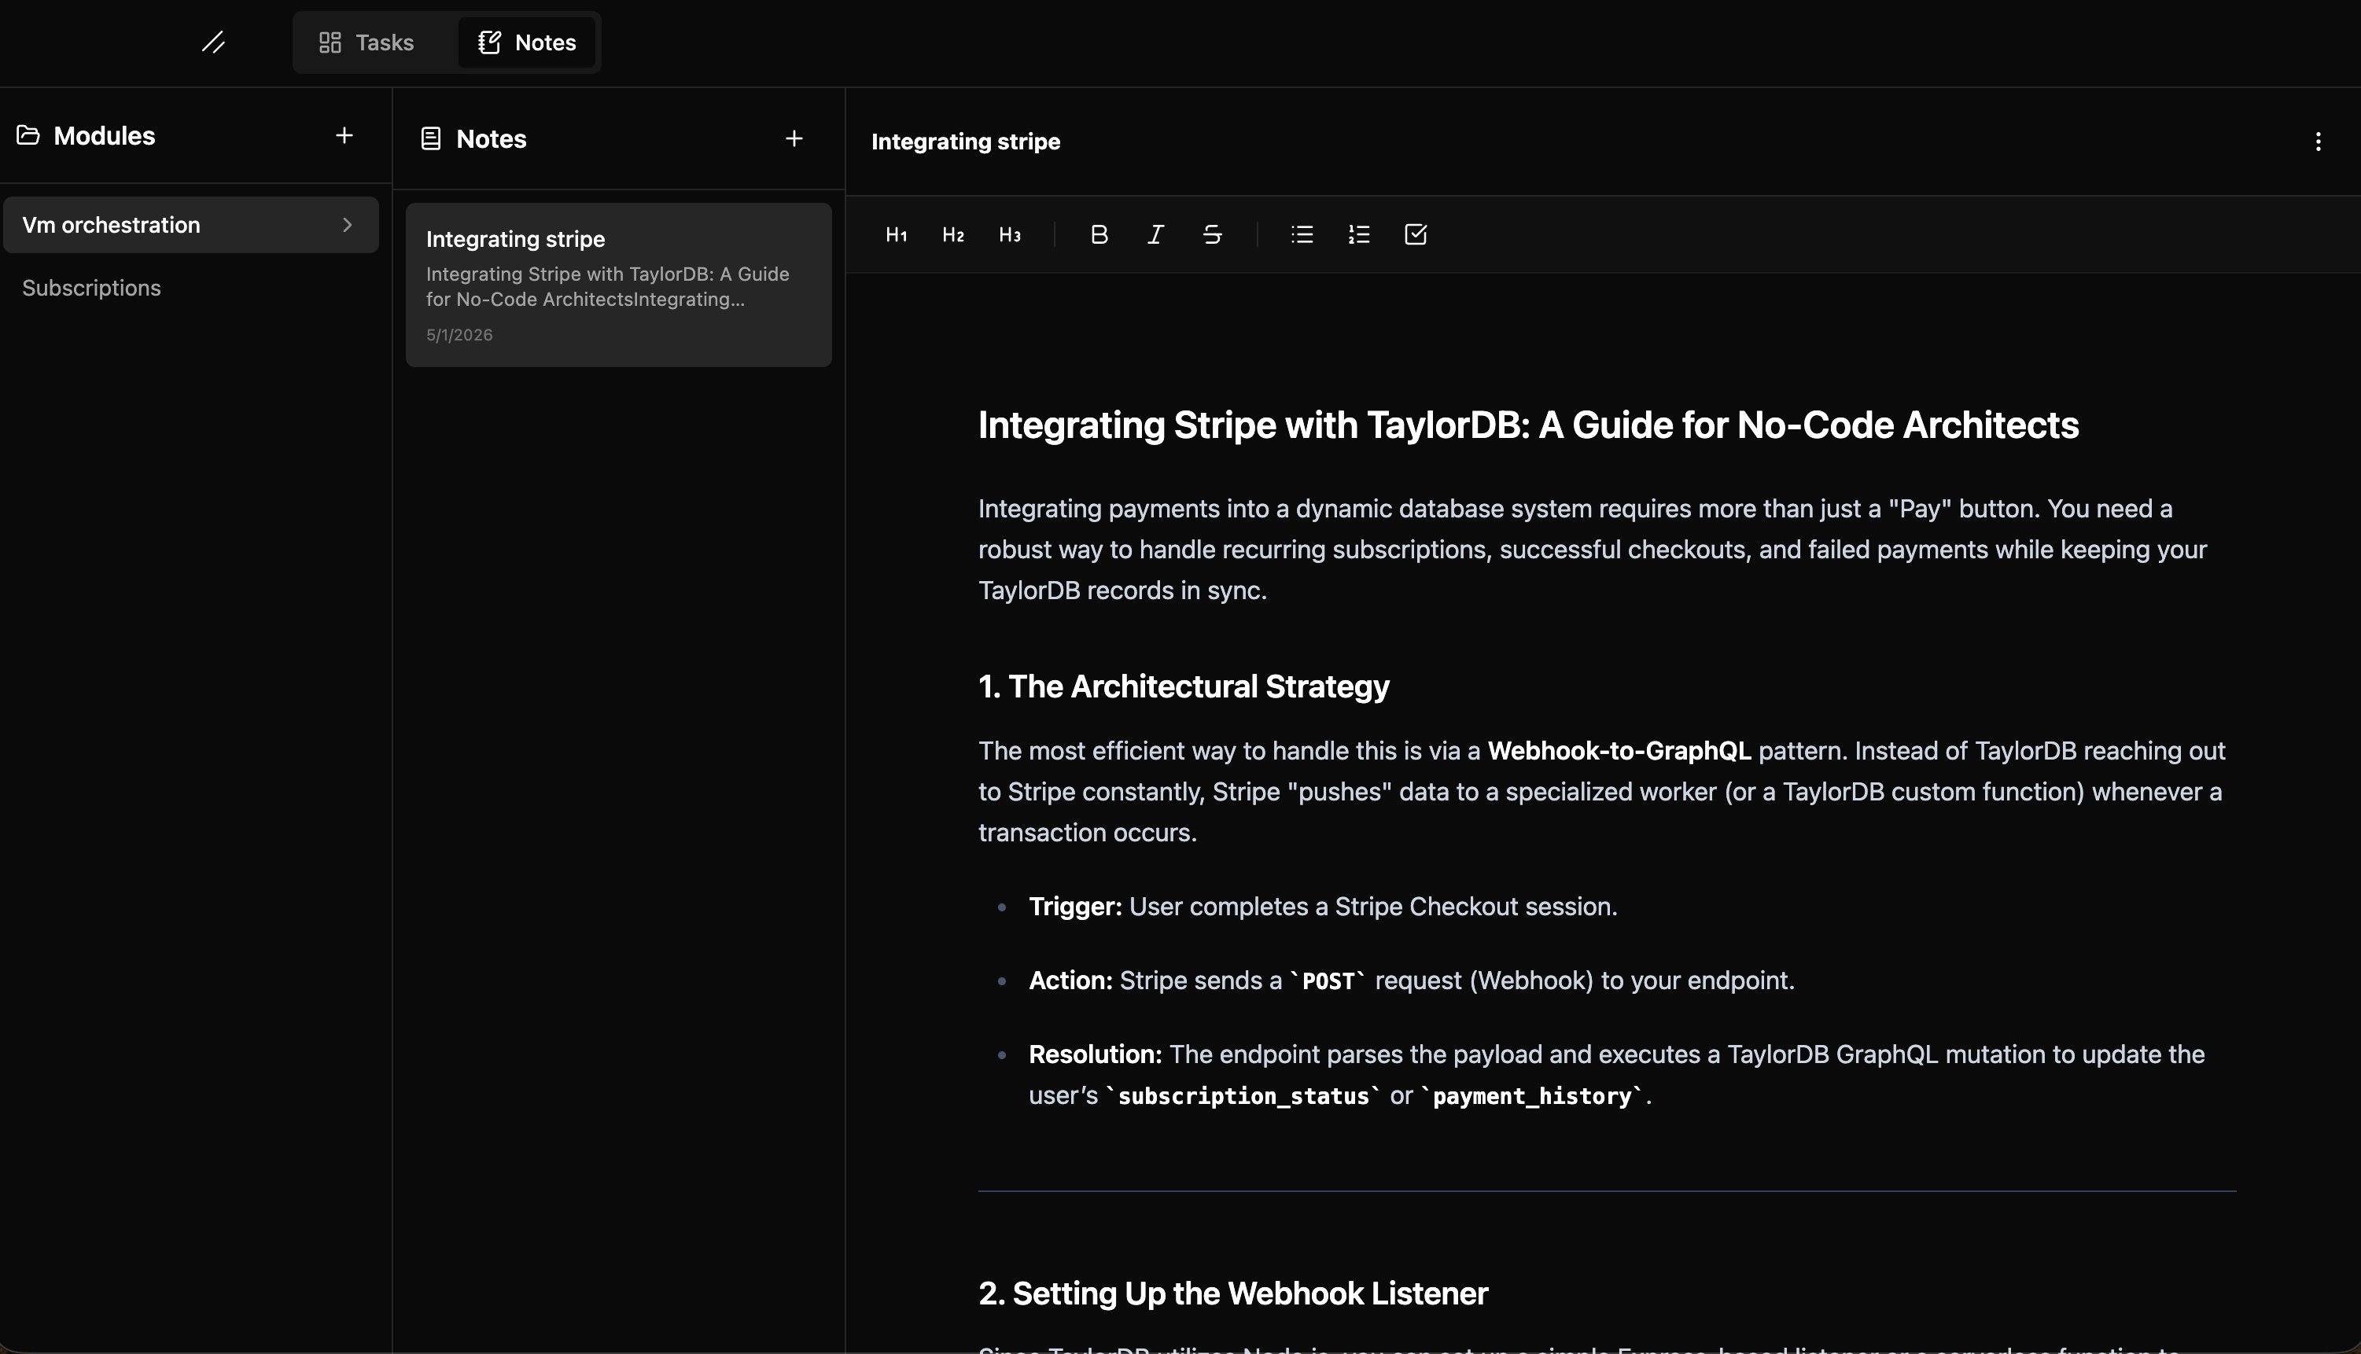The width and height of the screenshot is (2361, 1354).
Task: Click the note title Integrating stripe
Action: (x=965, y=142)
